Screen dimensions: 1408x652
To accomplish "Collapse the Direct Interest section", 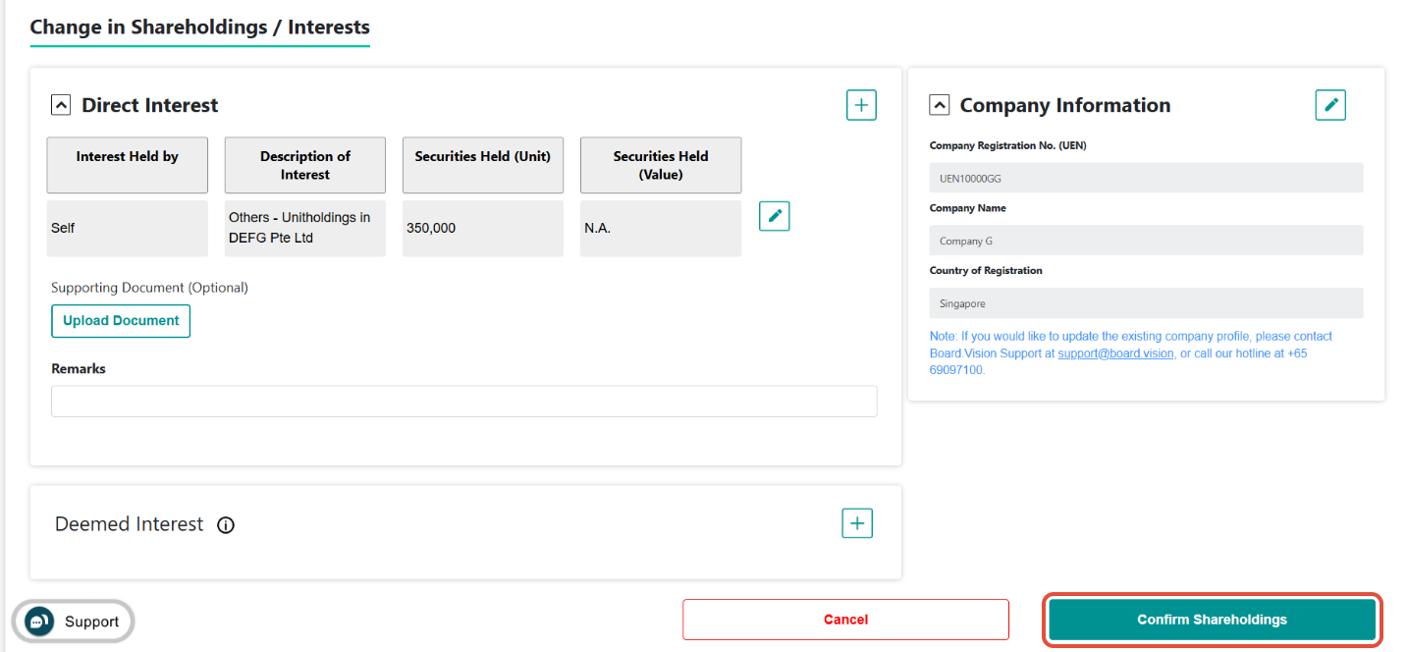I will [x=61, y=105].
